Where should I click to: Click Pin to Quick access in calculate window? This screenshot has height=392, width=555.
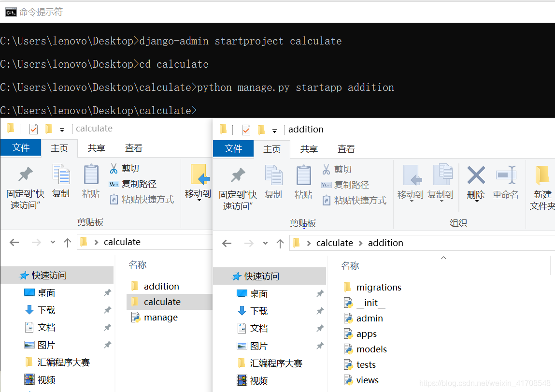pyautogui.click(x=25, y=188)
